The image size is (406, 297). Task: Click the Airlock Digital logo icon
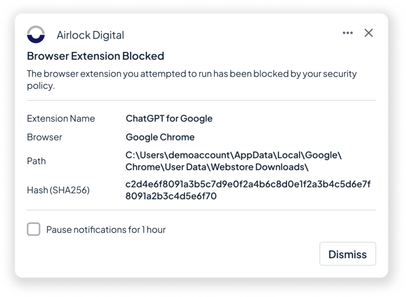[x=36, y=34]
